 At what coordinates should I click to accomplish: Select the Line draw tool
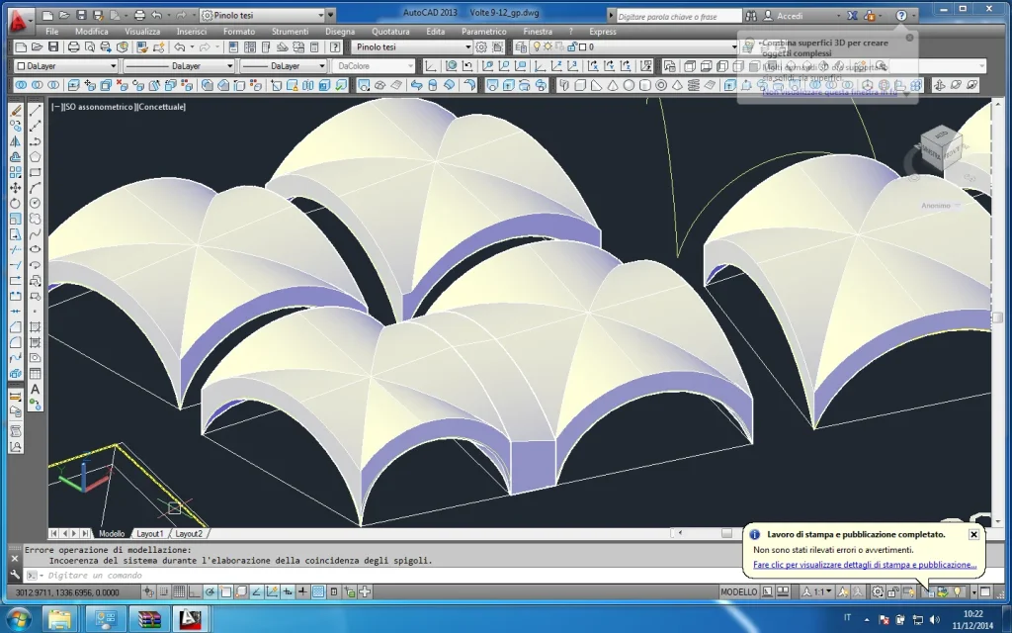36,111
